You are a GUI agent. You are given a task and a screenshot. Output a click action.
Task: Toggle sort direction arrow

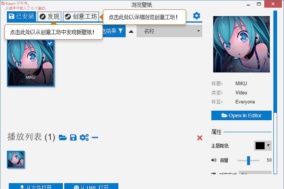click(131, 31)
